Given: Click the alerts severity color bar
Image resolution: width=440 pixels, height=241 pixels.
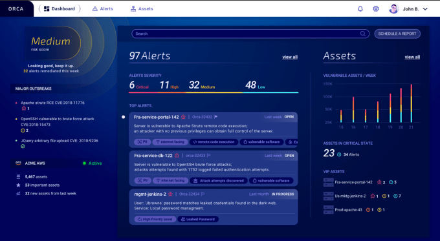Looking at the screenshot, I should coord(214,92).
